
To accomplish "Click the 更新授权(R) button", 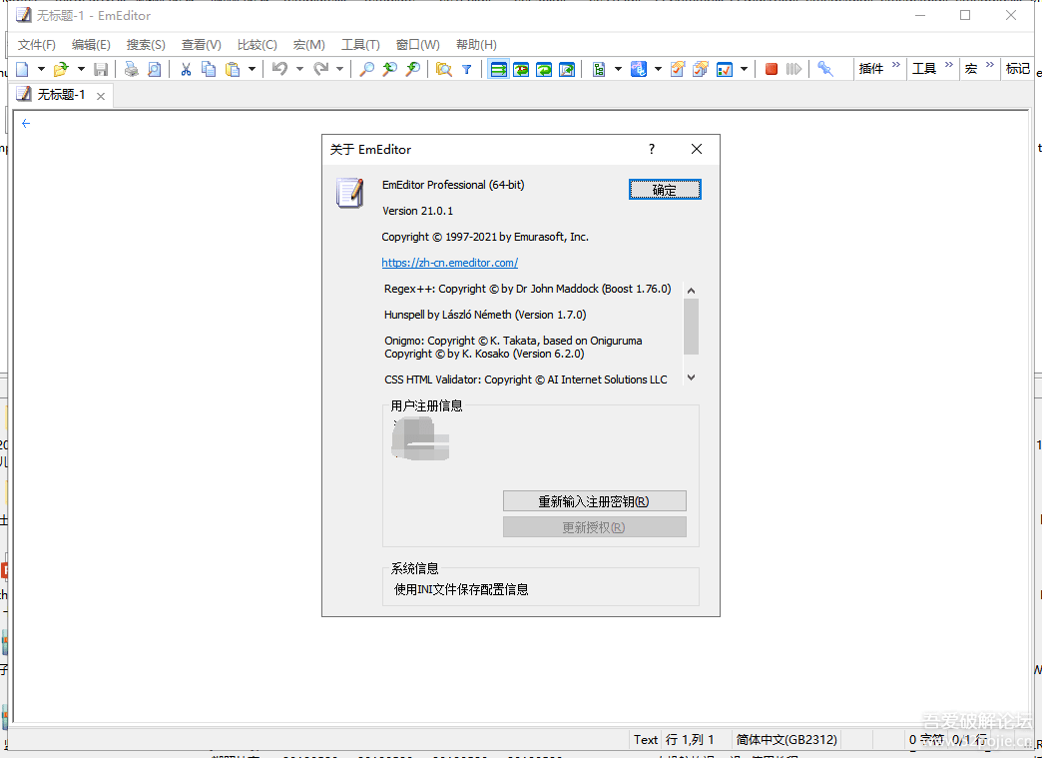I will click(594, 527).
